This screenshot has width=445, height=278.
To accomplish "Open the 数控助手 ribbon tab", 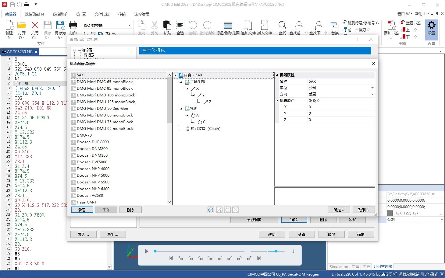I will [60, 14].
